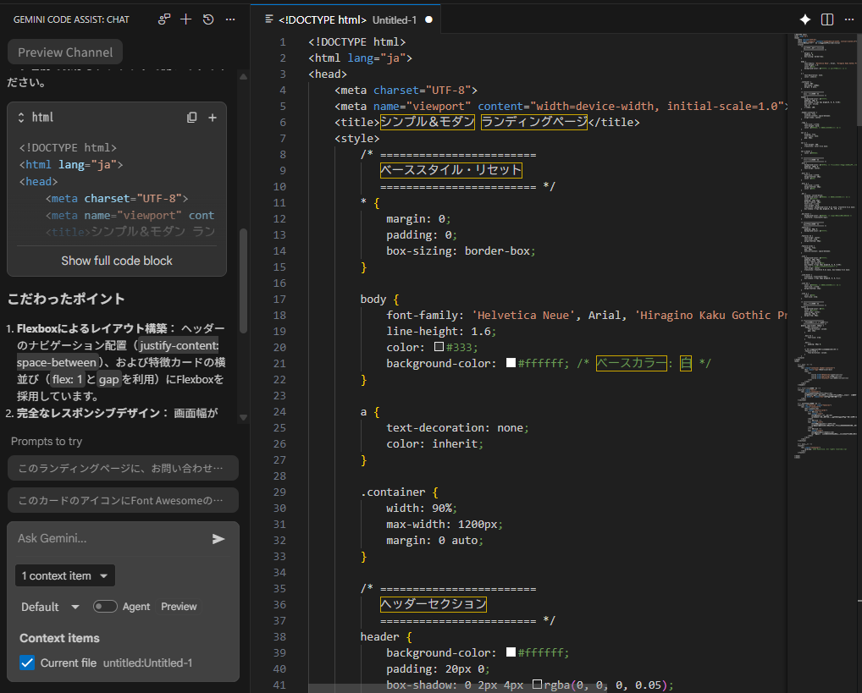The image size is (862, 693).
Task: Select the Untitled-1 editor tab
Action: pyautogui.click(x=347, y=19)
